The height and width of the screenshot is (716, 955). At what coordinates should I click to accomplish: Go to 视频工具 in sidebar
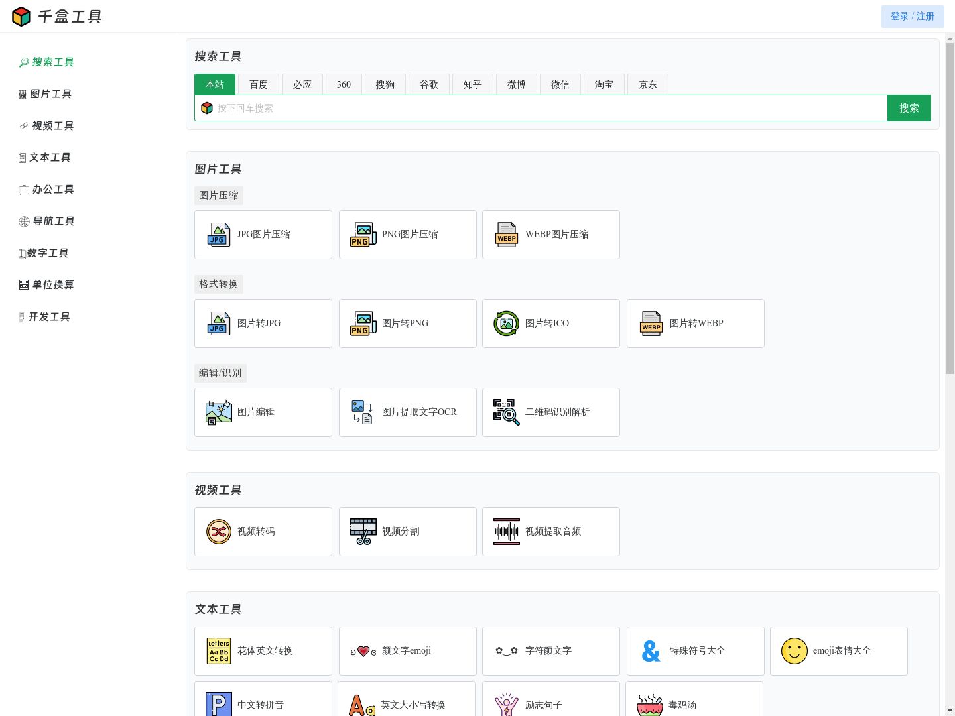click(46, 126)
